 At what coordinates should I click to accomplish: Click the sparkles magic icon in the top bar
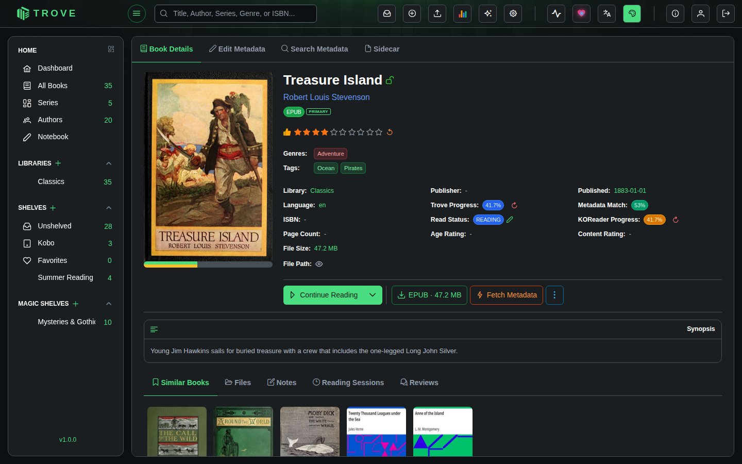pos(488,13)
